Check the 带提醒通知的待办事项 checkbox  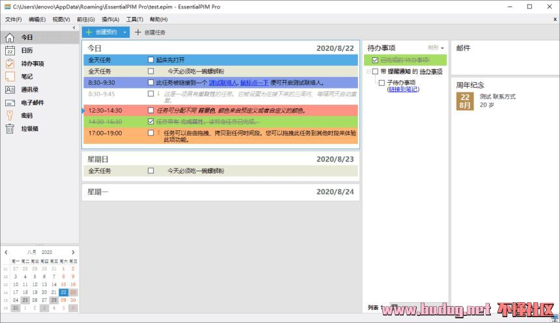pyautogui.click(x=375, y=72)
